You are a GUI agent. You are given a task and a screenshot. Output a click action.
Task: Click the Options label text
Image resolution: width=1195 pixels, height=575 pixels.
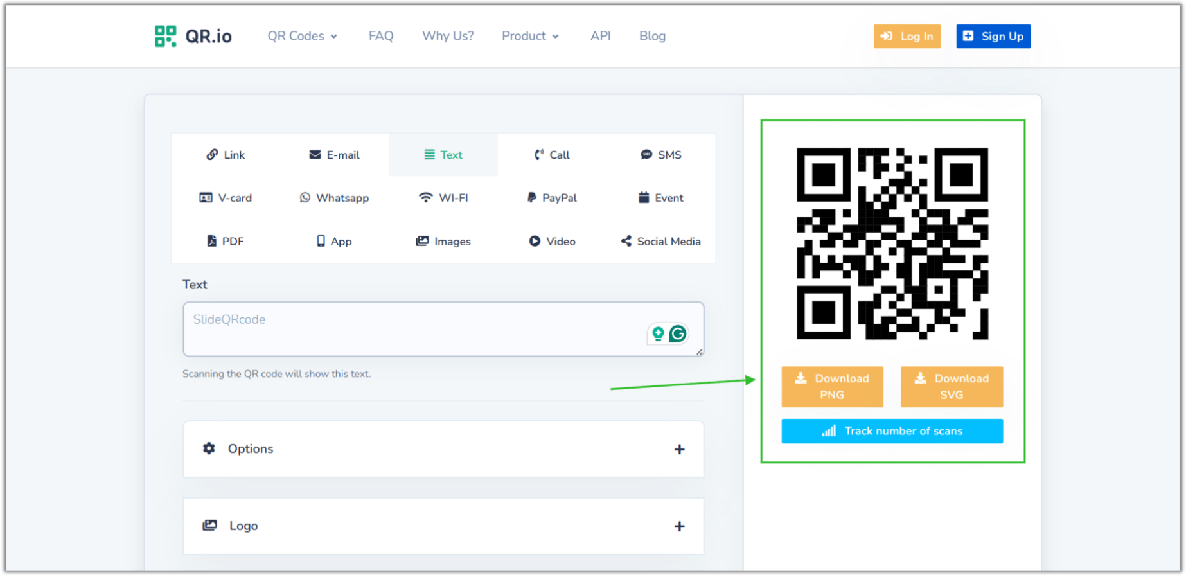251,448
